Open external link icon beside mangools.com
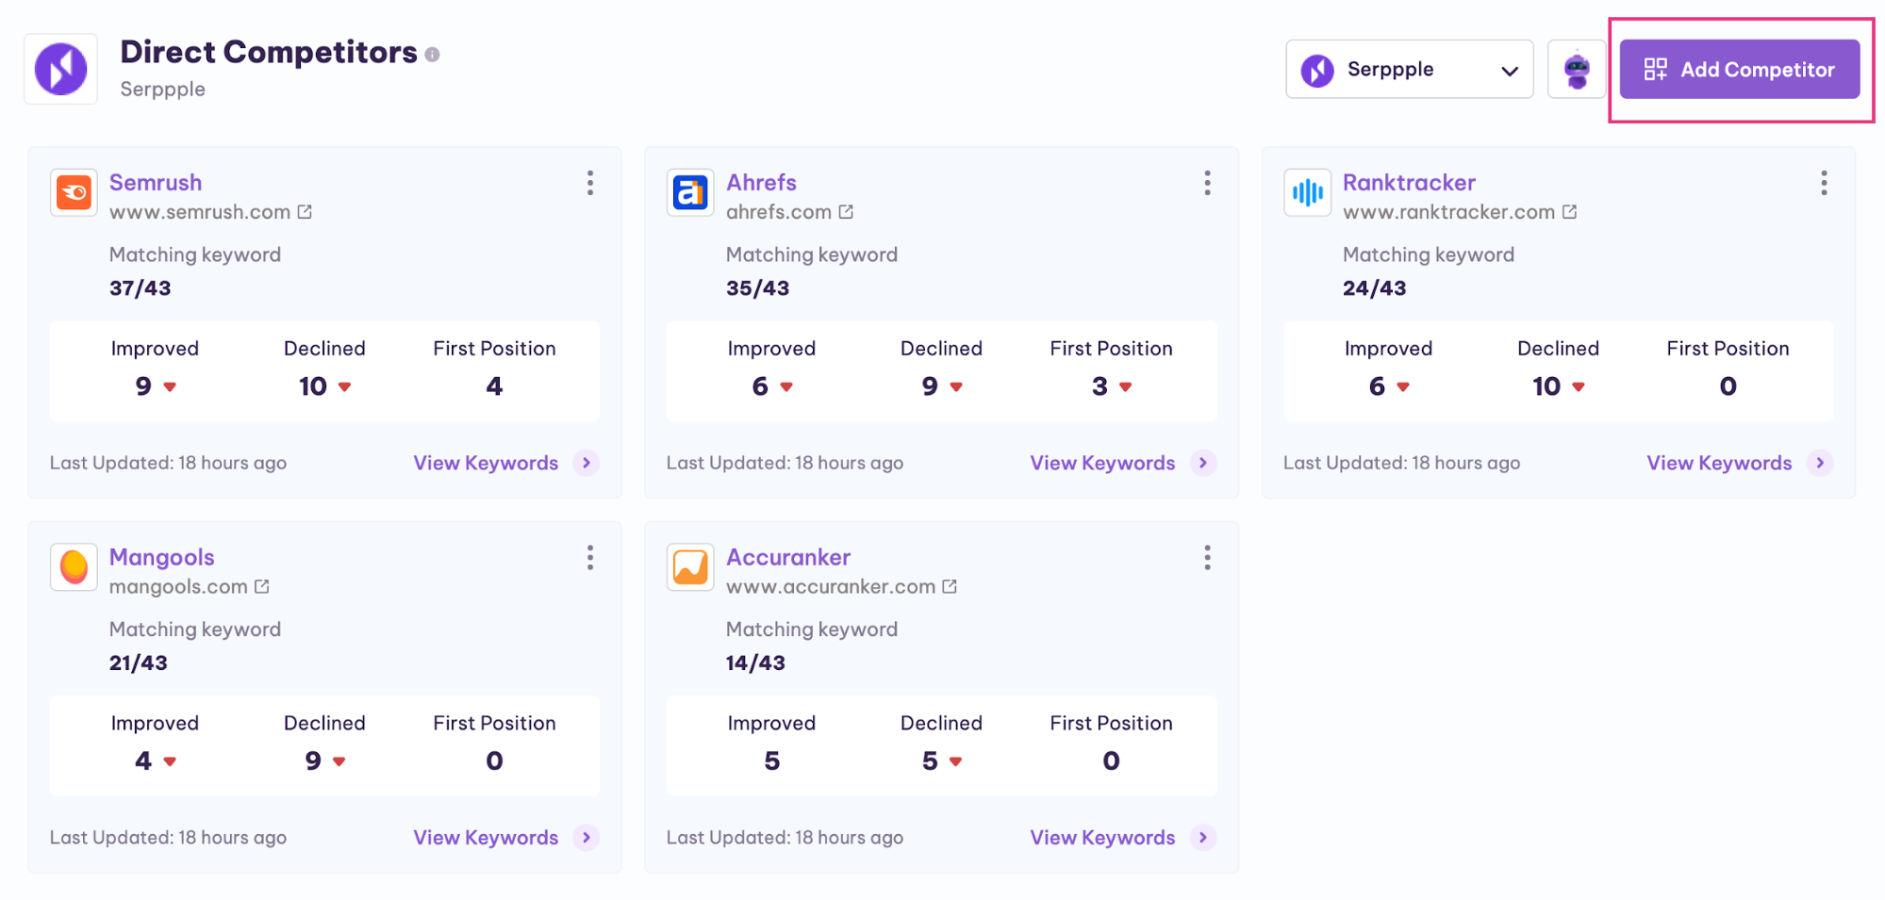Viewport: 1885px width, 900px height. click(262, 586)
